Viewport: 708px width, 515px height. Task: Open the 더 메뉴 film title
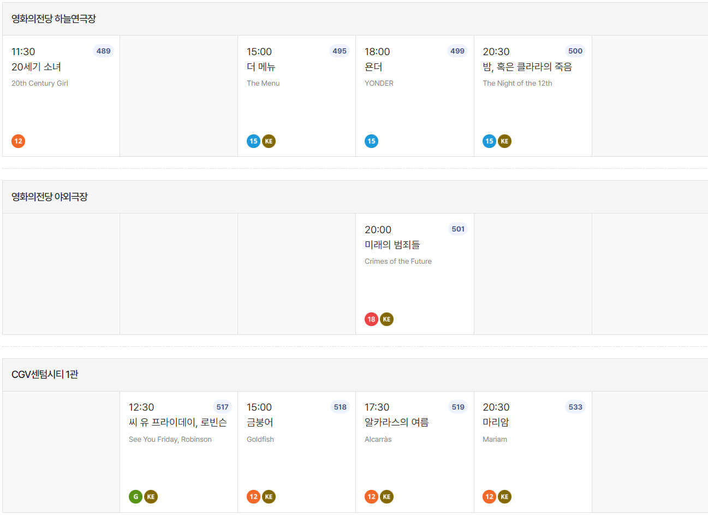(x=261, y=67)
